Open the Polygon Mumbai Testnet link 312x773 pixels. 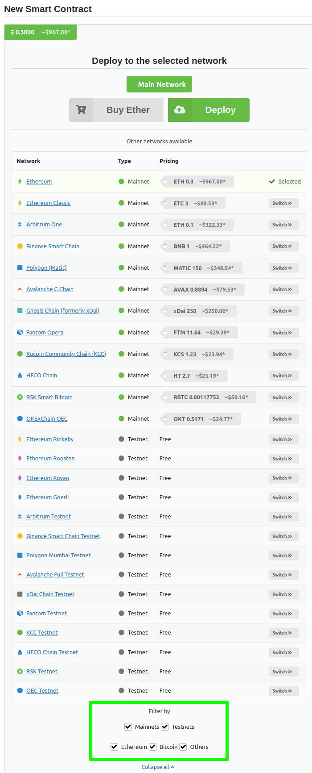click(58, 555)
